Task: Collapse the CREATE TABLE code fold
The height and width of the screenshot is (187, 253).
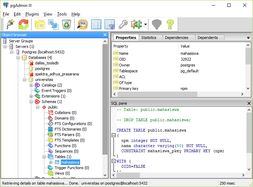Action: (x=113, y=135)
